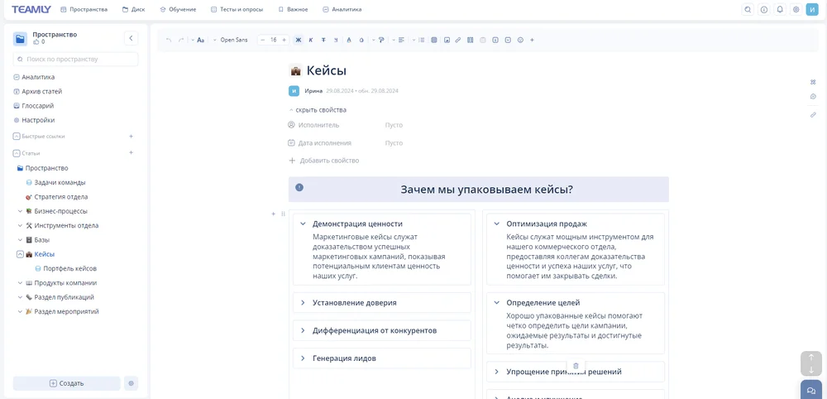Insert columns layout from toolbar
The width and height of the screenshot is (827, 399).
tap(471, 40)
